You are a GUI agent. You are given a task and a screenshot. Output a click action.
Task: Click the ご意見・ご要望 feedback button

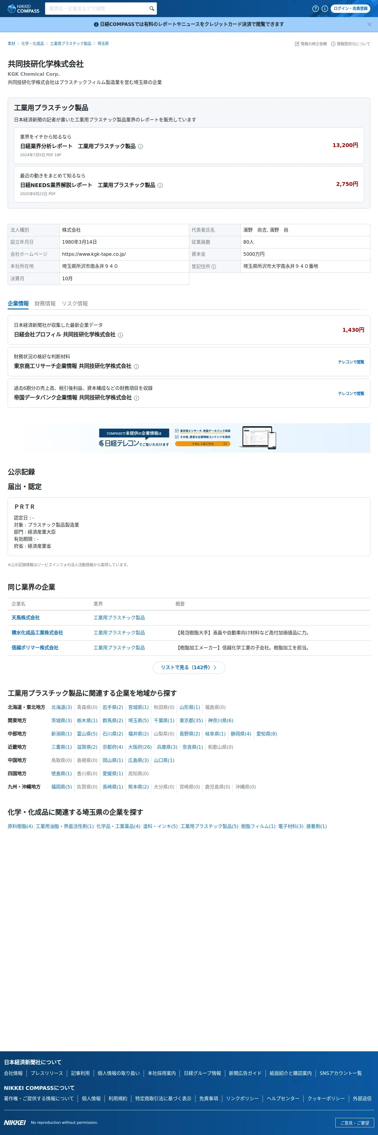(x=355, y=1123)
